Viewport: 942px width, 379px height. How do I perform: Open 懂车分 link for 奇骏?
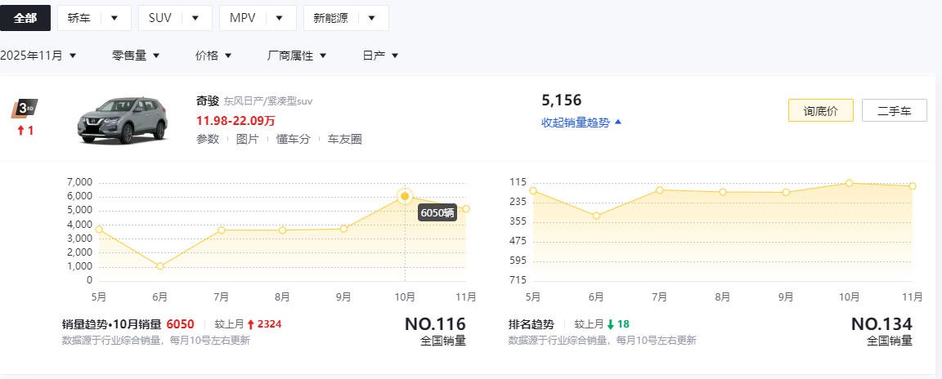(294, 139)
